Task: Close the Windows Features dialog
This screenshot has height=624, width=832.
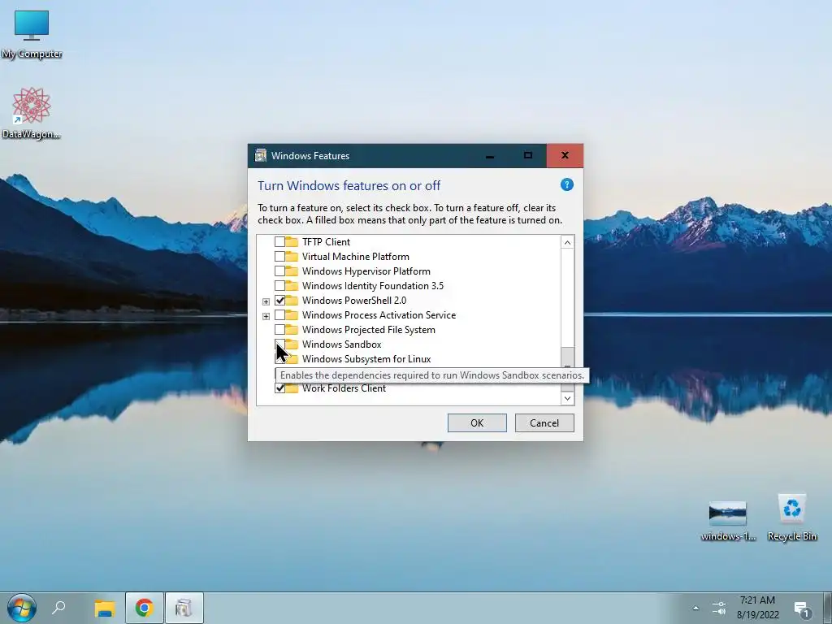Action: pos(565,155)
